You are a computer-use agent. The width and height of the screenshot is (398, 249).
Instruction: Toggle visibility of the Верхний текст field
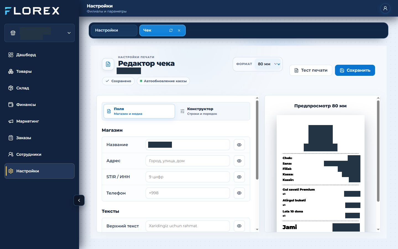pos(239,226)
